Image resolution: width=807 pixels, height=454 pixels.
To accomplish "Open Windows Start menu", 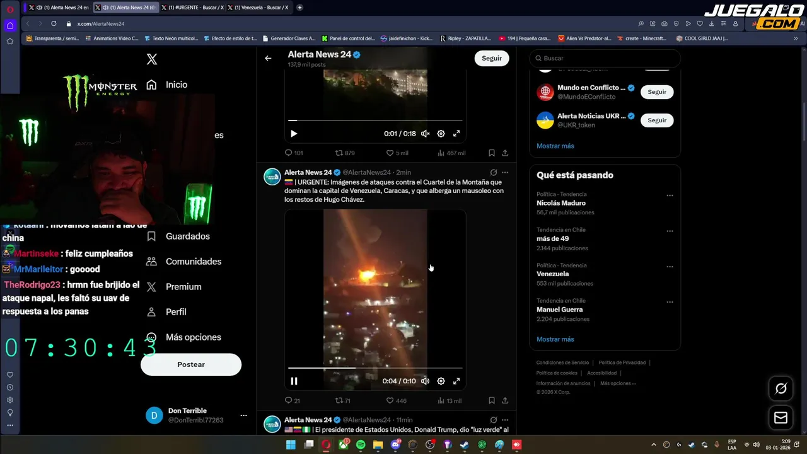I will 291,445.
